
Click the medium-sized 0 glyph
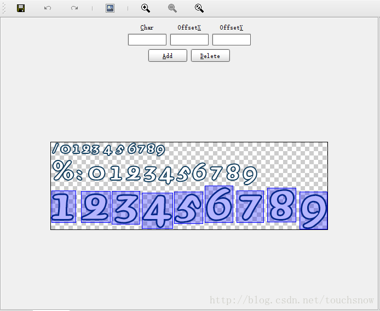(x=97, y=174)
